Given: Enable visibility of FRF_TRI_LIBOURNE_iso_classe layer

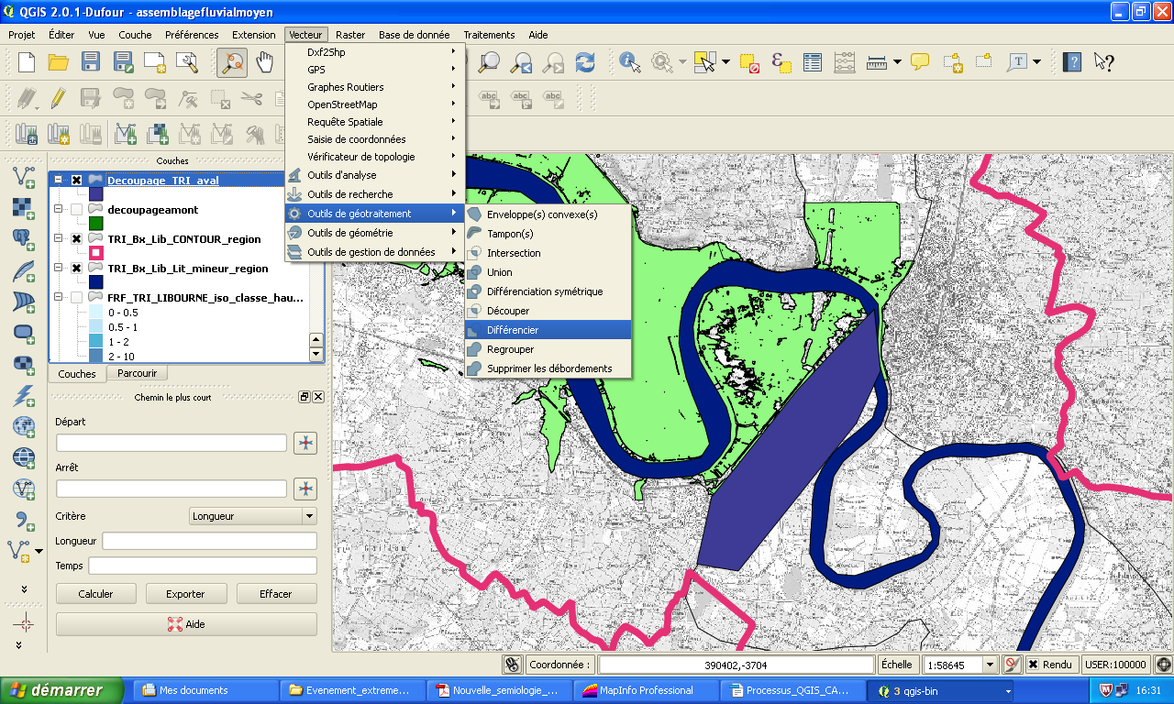Looking at the screenshot, I should tap(77, 298).
